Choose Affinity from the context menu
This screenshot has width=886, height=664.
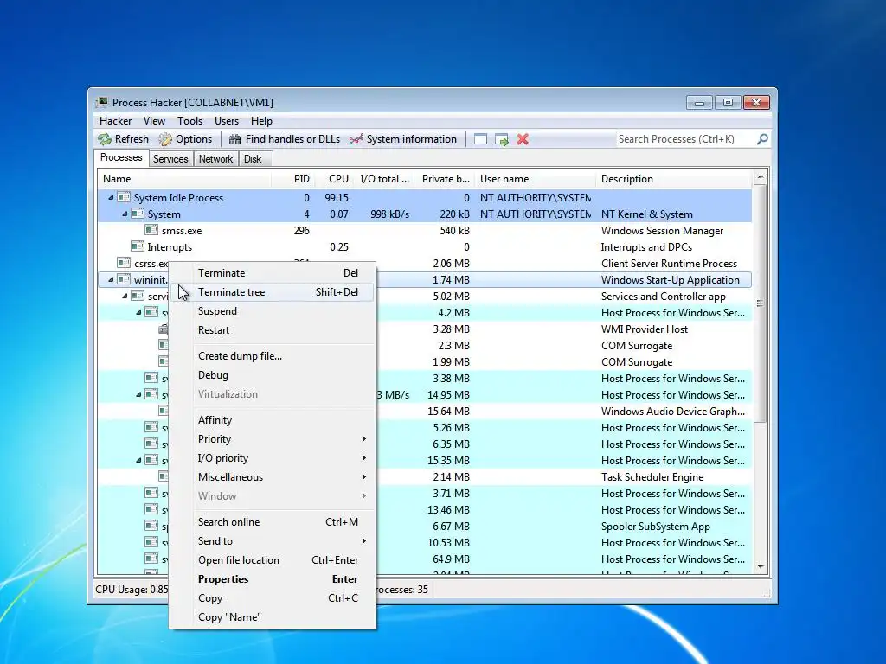273,420
